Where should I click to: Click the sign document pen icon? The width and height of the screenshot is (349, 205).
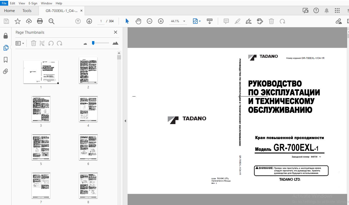pos(249,21)
